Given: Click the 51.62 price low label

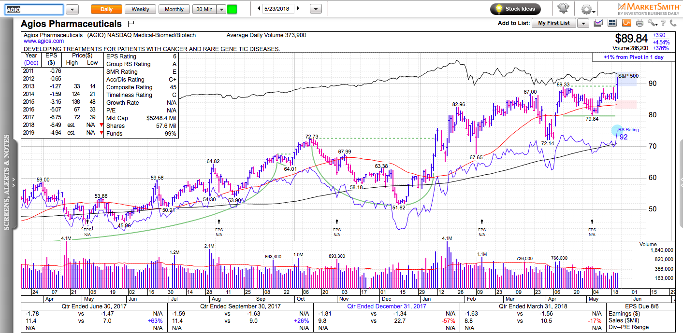Looking at the screenshot, I should (x=399, y=207).
